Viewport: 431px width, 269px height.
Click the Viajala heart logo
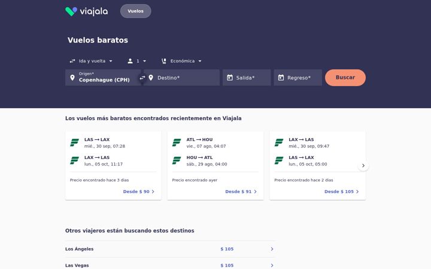[71, 11]
